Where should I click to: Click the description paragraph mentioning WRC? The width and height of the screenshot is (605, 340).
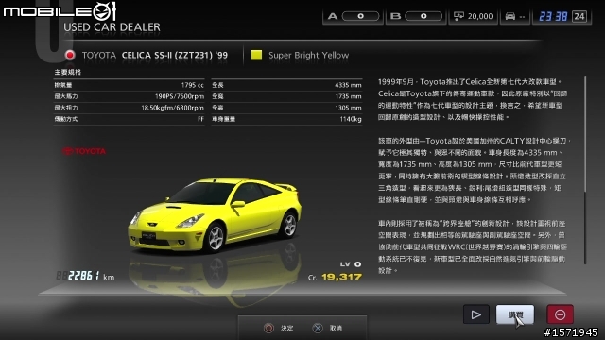point(473,246)
